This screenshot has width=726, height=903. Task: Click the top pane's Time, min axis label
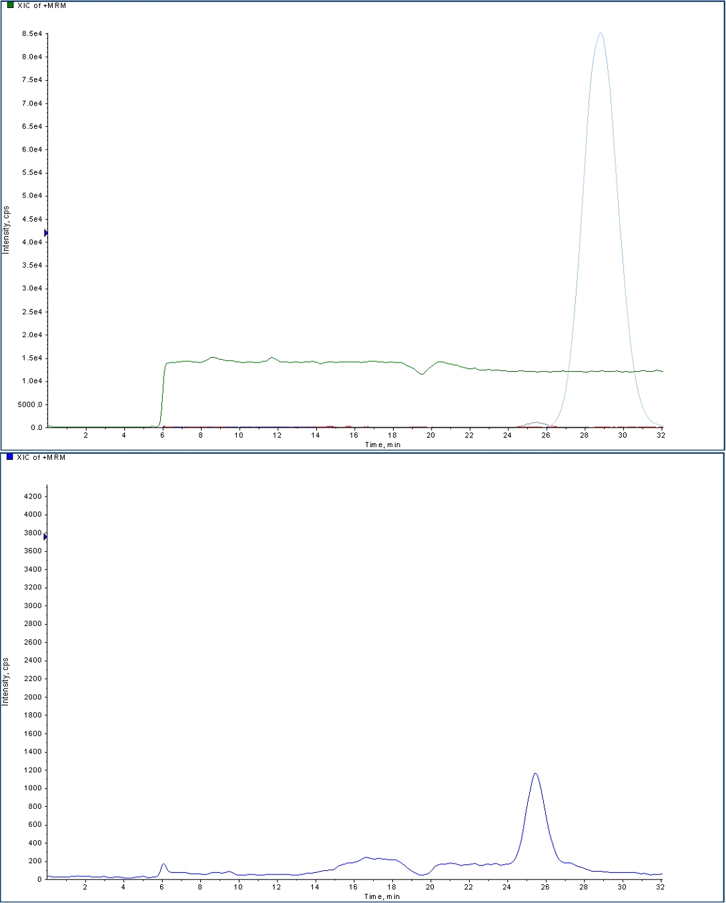pyautogui.click(x=382, y=444)
